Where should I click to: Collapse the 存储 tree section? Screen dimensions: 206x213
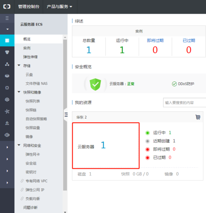click(x=19, y=65)
